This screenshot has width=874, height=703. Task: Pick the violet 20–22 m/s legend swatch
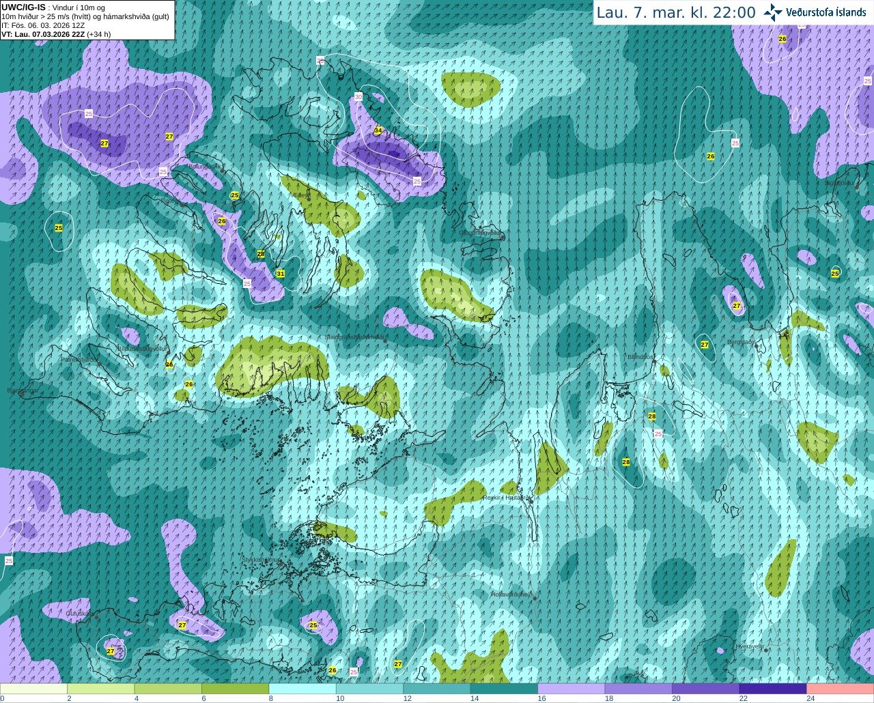click(705, 689)
